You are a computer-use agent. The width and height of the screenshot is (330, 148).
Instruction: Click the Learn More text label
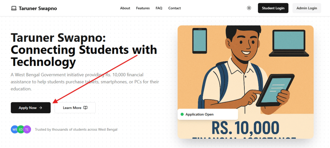(x=72, y=108)
